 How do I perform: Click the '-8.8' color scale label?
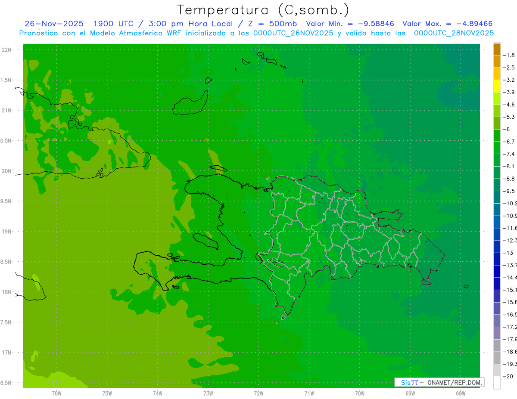point(509,179)
